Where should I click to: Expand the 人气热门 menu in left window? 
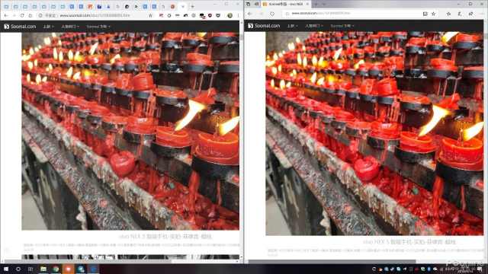coord(70,27)
